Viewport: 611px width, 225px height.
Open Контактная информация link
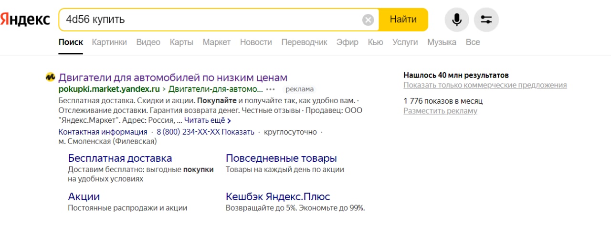coord(103,132)
